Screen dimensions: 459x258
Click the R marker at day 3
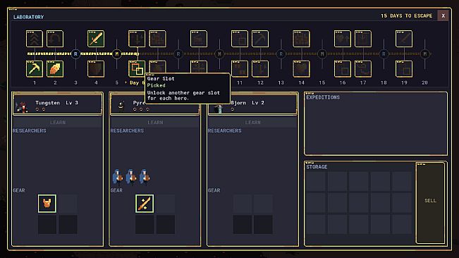point(75,54)
